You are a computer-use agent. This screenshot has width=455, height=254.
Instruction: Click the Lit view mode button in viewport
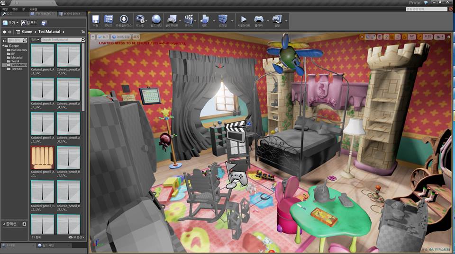point(121,37)
